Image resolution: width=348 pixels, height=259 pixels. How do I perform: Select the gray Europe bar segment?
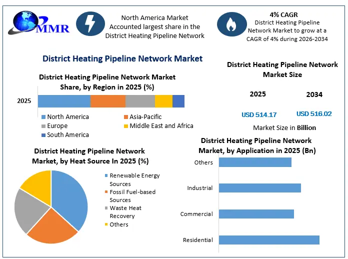click(x=140, y=101)
